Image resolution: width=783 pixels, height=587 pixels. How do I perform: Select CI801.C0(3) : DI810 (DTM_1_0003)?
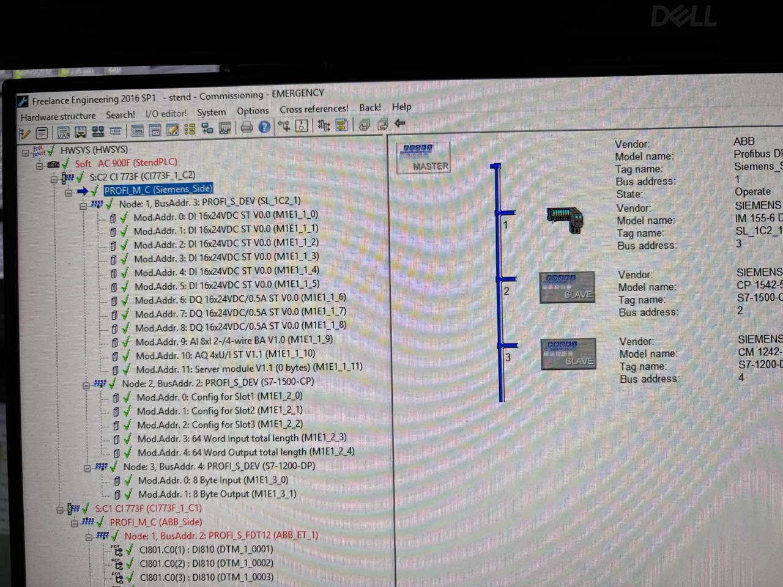click(x=207, y=577)
